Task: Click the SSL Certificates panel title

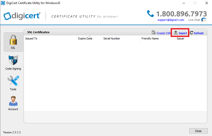Action: (x=38, y=32)
